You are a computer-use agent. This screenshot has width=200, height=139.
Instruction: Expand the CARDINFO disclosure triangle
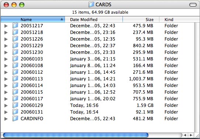click(6, 119)
